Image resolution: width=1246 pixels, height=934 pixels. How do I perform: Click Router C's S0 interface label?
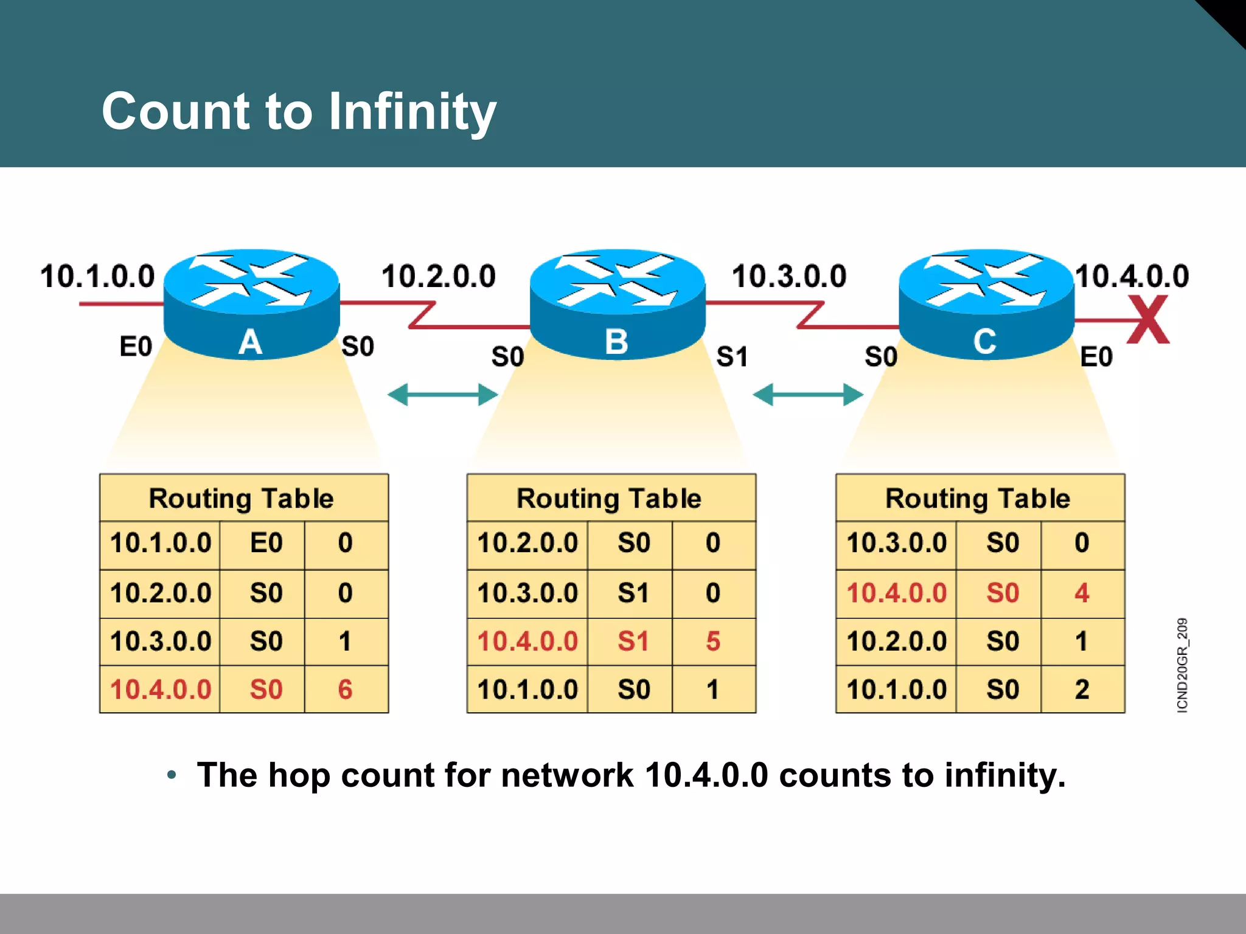[x=881, y=356]
